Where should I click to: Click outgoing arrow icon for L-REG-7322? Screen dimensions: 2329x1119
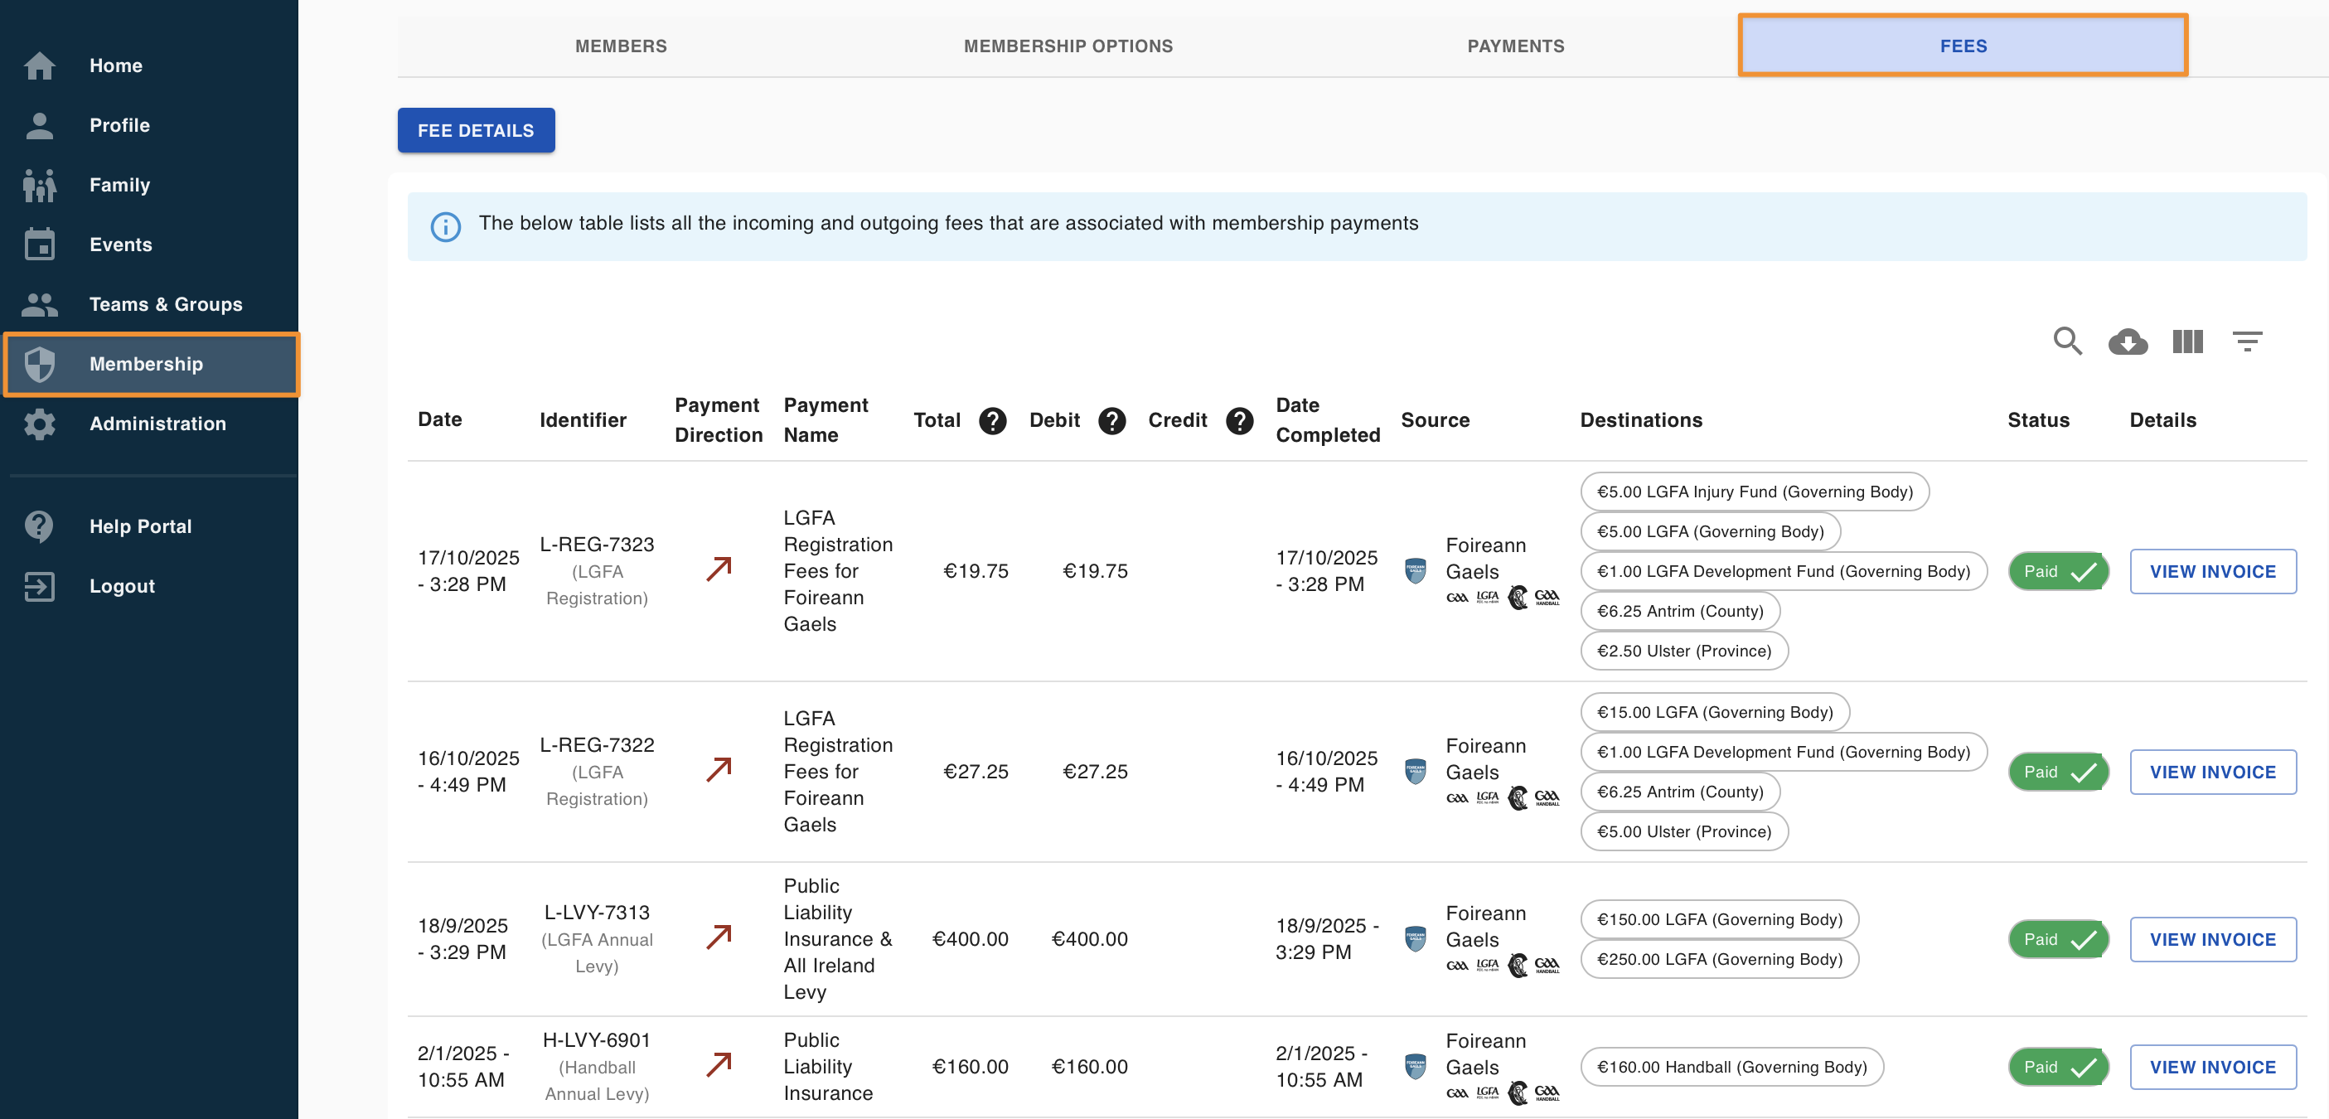point(719,770)
